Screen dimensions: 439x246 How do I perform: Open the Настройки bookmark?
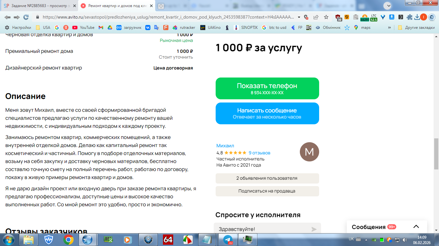[x=18, y=28]
